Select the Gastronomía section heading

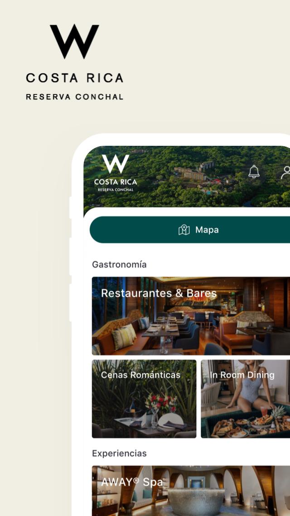point(119,264)
